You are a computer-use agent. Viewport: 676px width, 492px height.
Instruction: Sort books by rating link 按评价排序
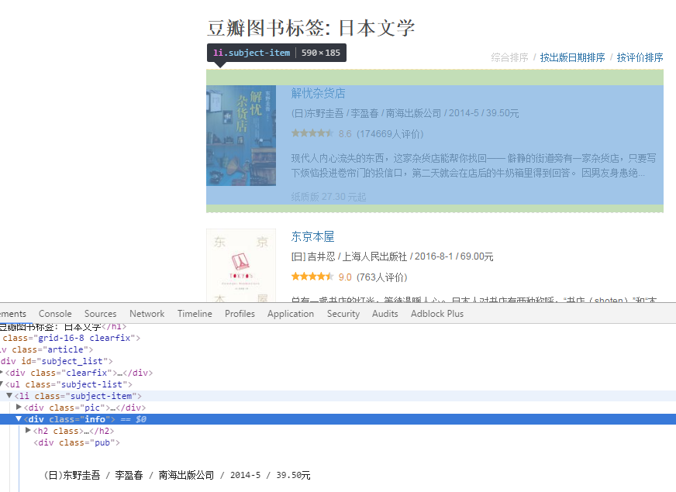(x=640, y=57)
